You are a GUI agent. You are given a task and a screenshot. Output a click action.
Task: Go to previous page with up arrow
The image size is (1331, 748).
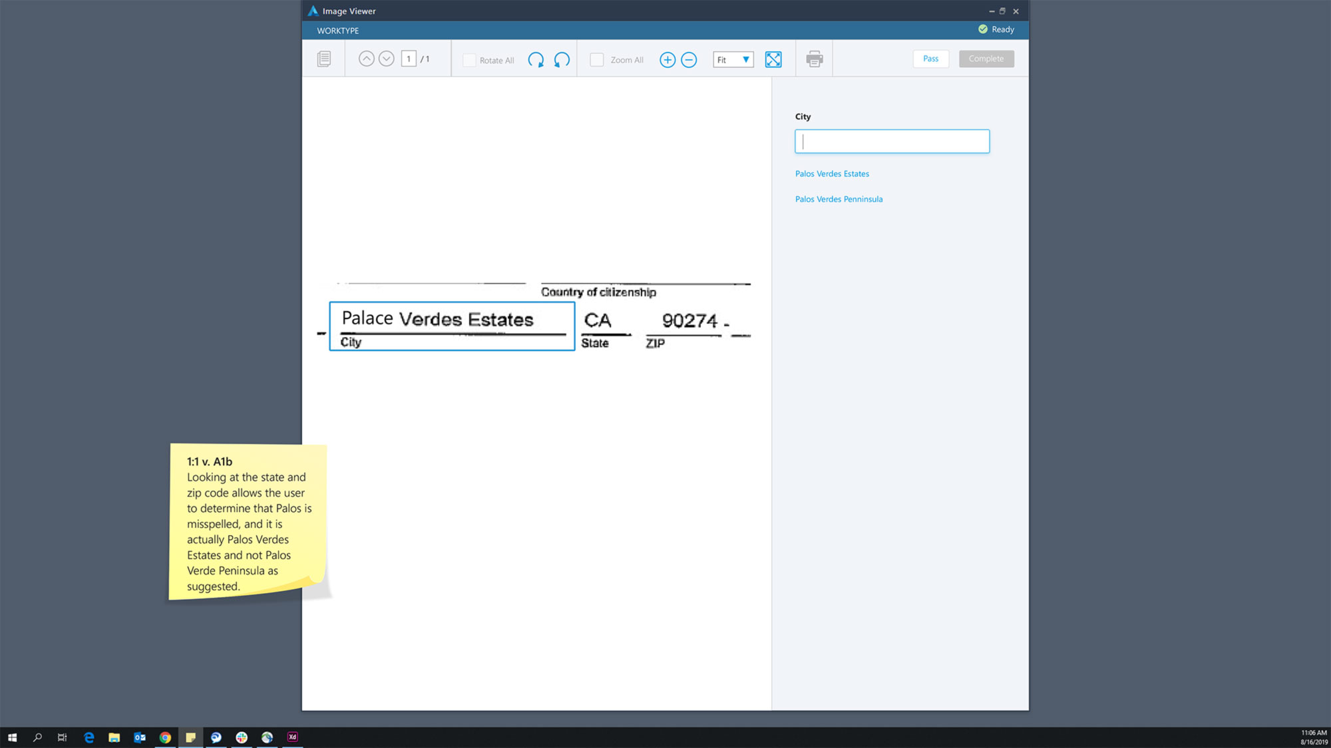pos(366,59)
